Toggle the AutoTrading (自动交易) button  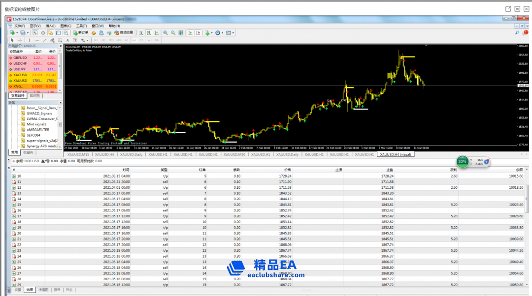tap(124, 33)
